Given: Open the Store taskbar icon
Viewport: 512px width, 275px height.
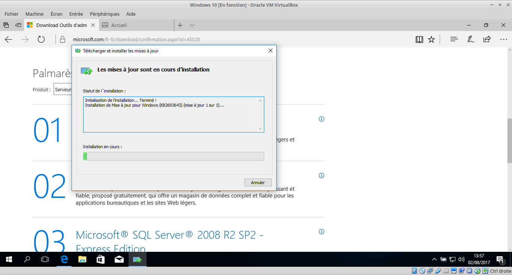Looking at the screenshot, I should [x=100, y=259].
